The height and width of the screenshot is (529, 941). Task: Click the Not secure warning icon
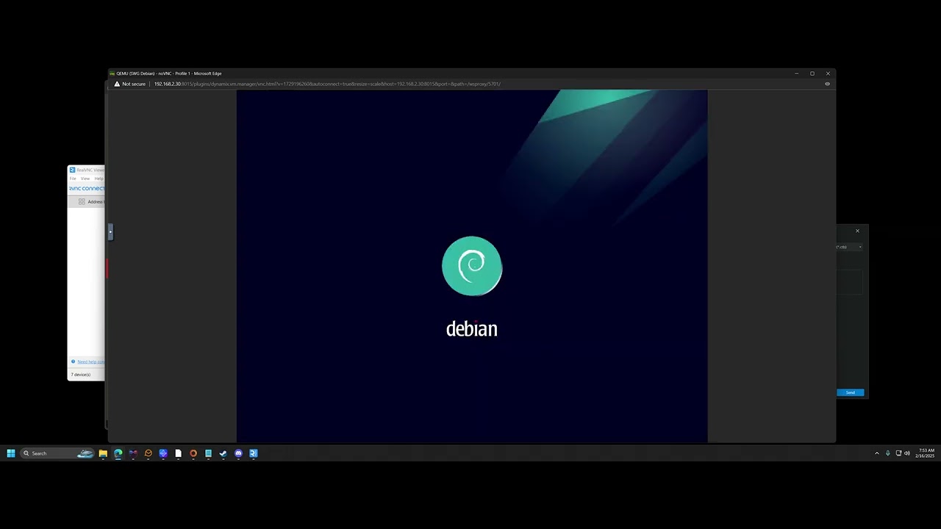(116, 84)
